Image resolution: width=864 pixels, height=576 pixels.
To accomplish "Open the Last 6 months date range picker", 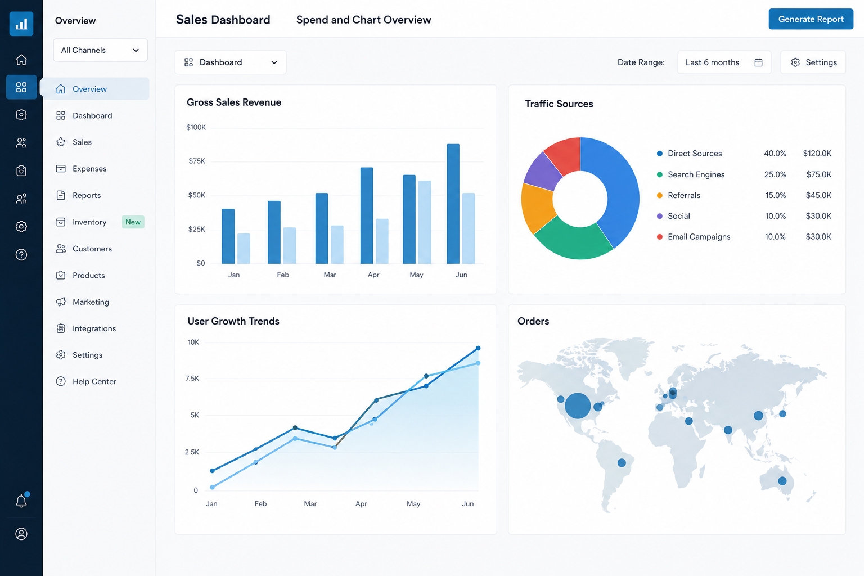I will tap(724, 62).
